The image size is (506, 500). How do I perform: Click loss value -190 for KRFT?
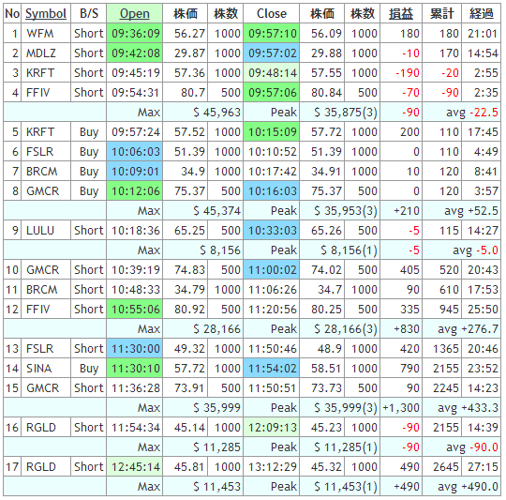point(401,72)
